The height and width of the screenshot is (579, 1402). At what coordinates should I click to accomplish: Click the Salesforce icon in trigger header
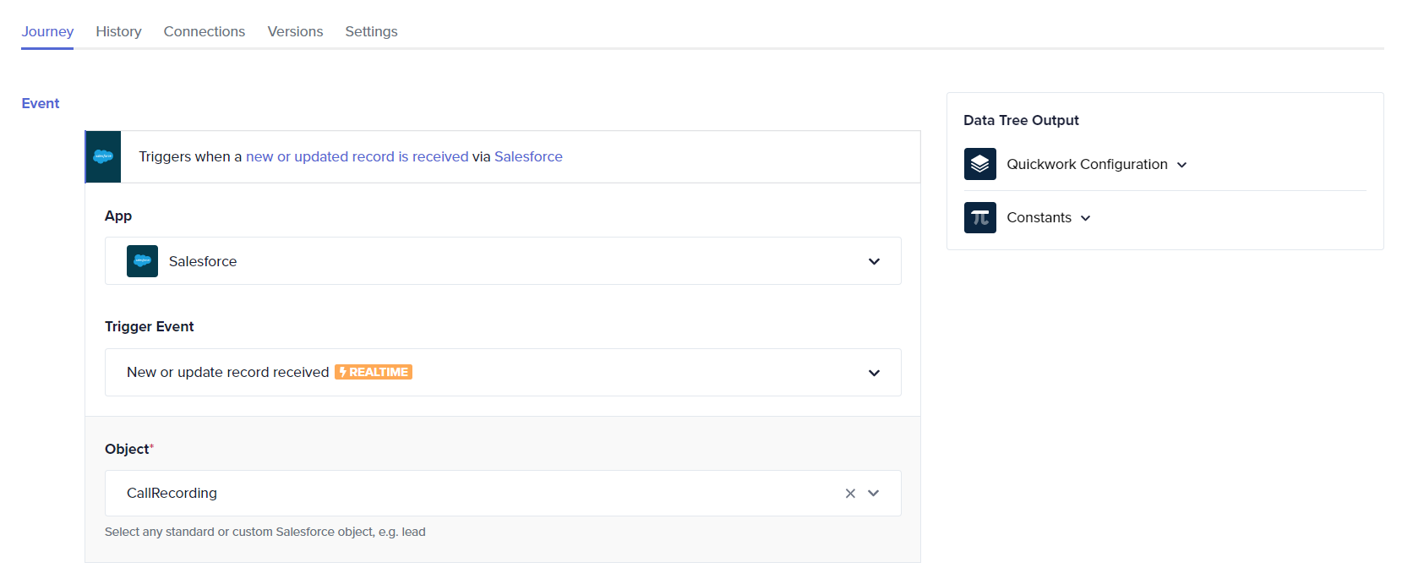(103, 156)
